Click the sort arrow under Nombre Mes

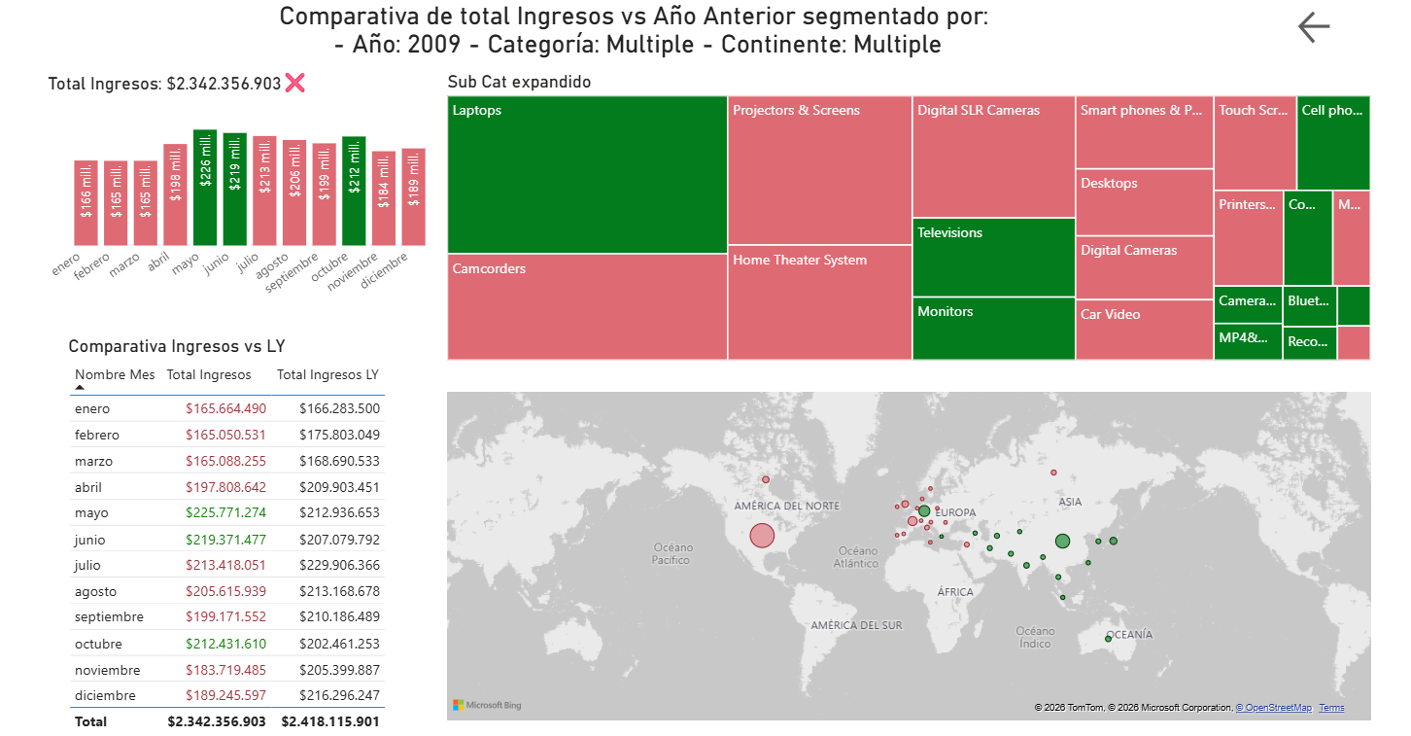[x=80, y=388]
